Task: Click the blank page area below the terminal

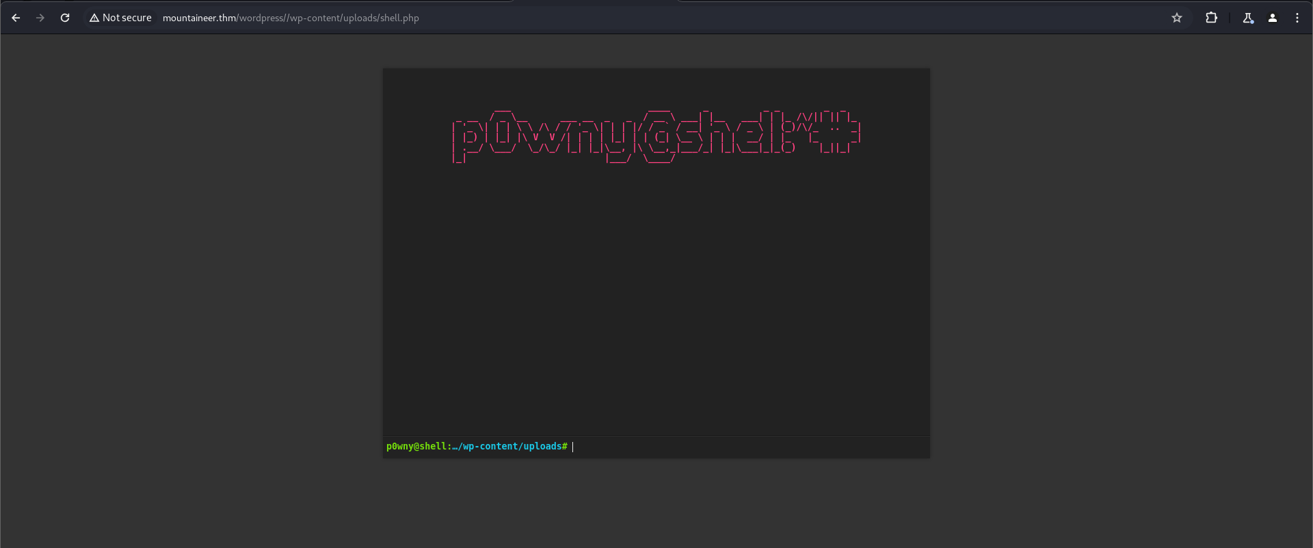Action: (x=655, y=506)
